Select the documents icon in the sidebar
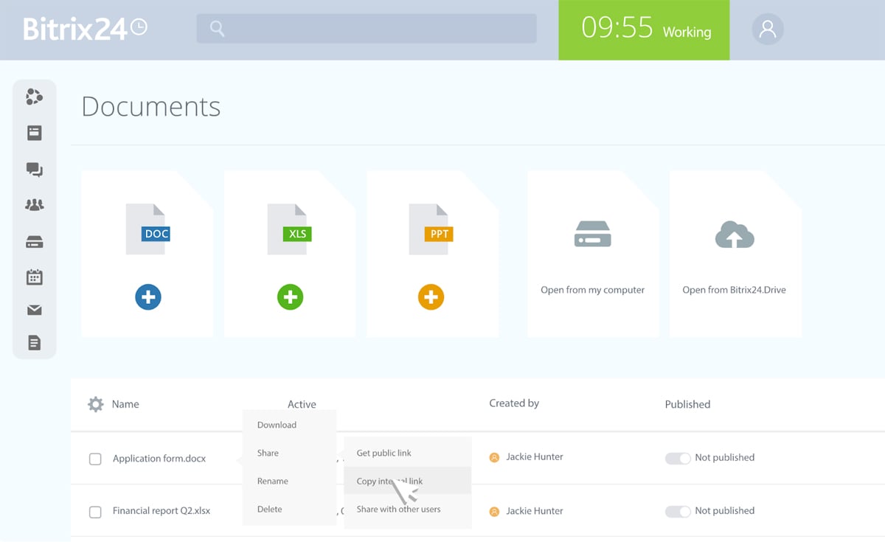This screenshot has height=542, width=885. point(35,342)
